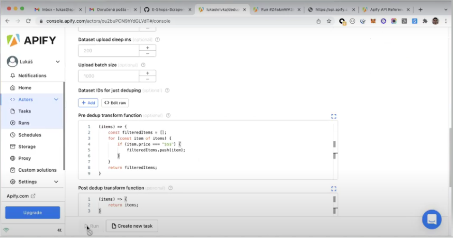This screenshot has height=238, width=453.
Task: Open the Chrome profile avatar
Action: click(435, 21)
